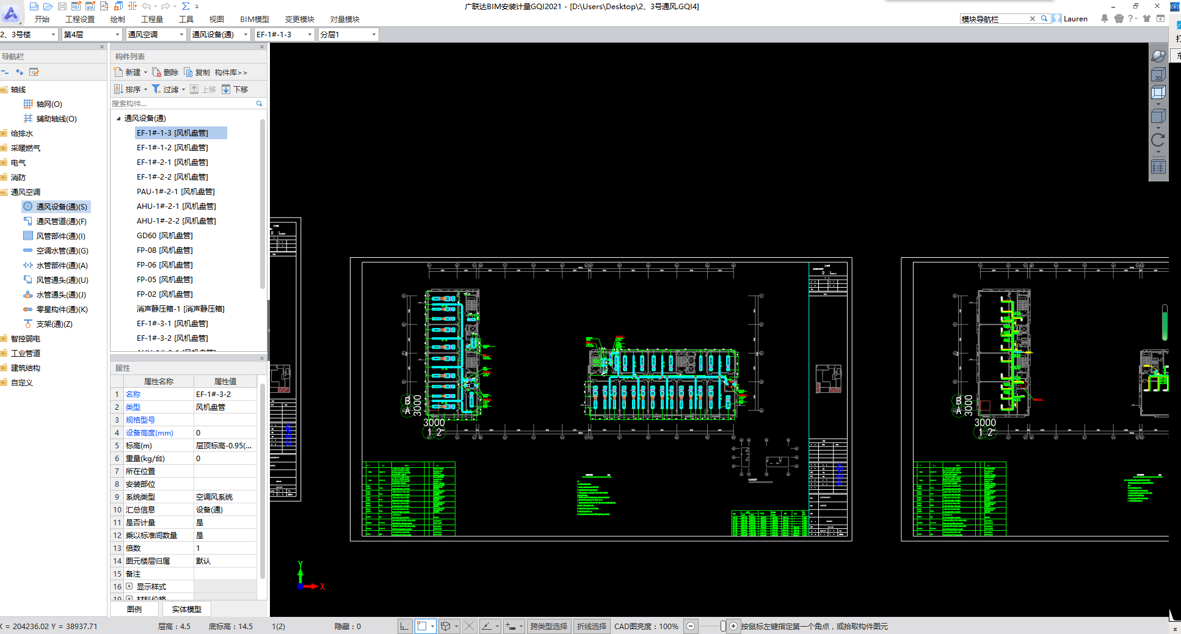
Task: Click the cross snap icon in status bar
Action: point(469,626)
